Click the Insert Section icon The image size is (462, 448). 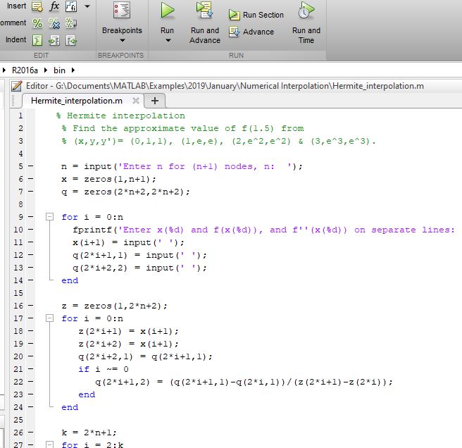(37, 6)
